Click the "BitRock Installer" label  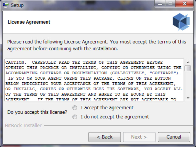point(23,126)
